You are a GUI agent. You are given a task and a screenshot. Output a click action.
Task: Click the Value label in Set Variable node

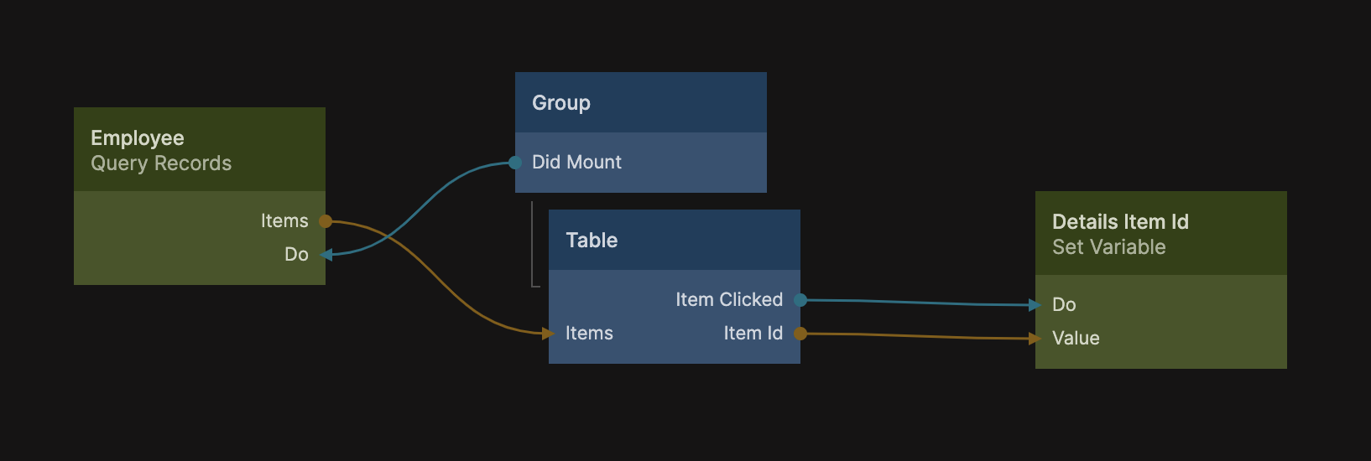tap(1076, 339)
